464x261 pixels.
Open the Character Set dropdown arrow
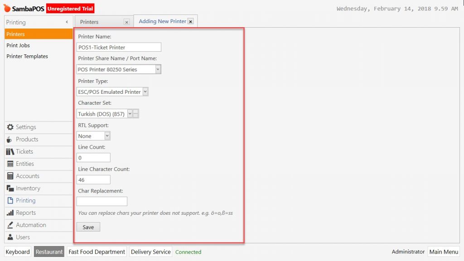(130, 114)
